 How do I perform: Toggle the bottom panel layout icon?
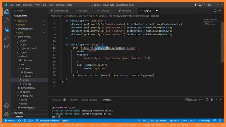tap(200, 5)
